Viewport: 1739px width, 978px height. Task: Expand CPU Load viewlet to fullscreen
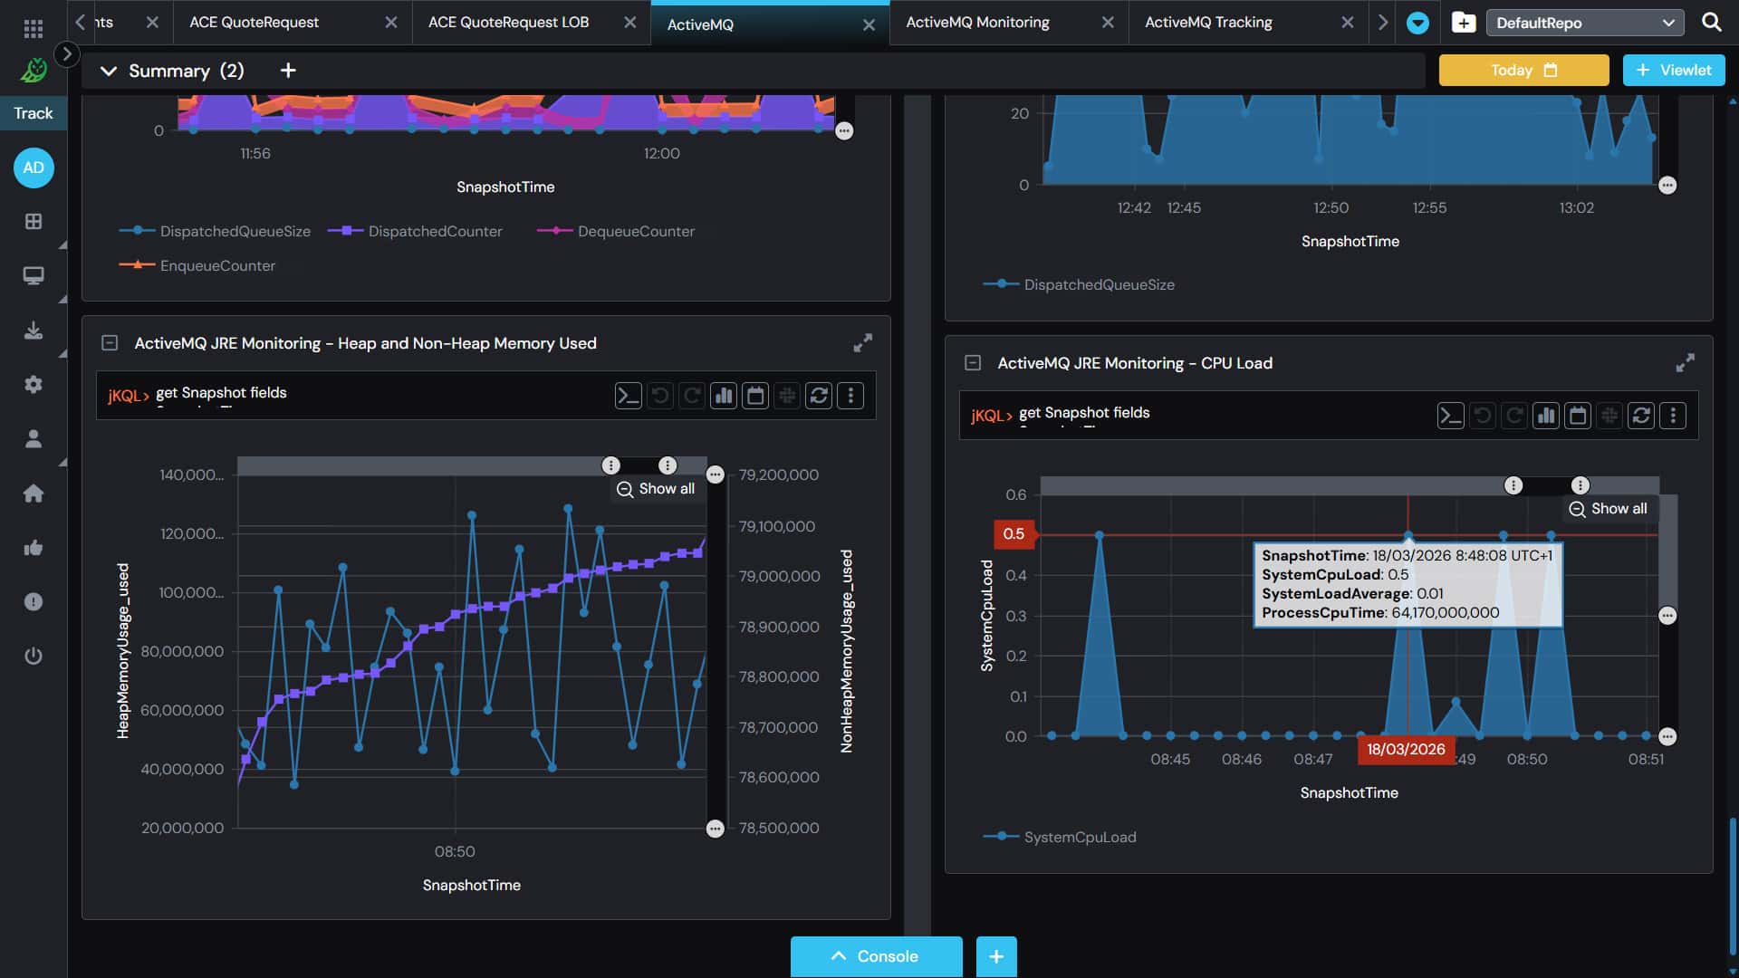click(1686, 362)
